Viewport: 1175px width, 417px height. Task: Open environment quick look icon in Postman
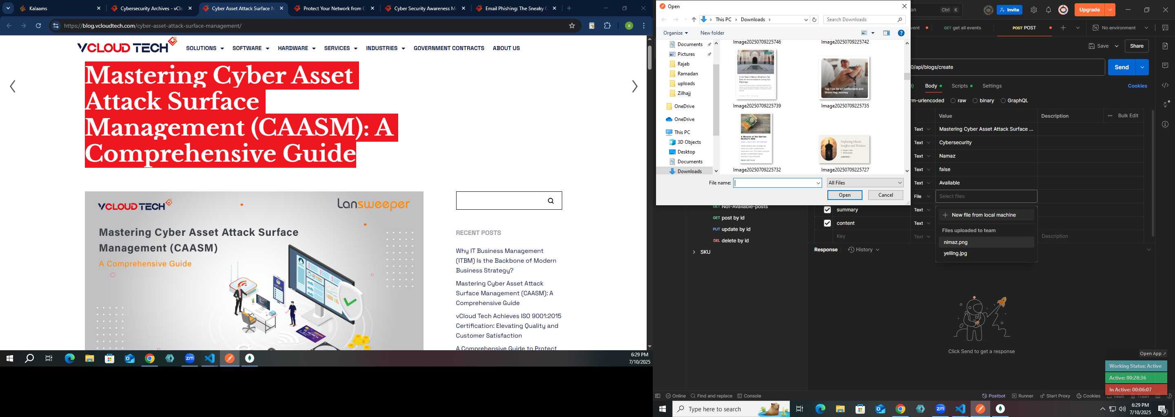point(1165,28)
